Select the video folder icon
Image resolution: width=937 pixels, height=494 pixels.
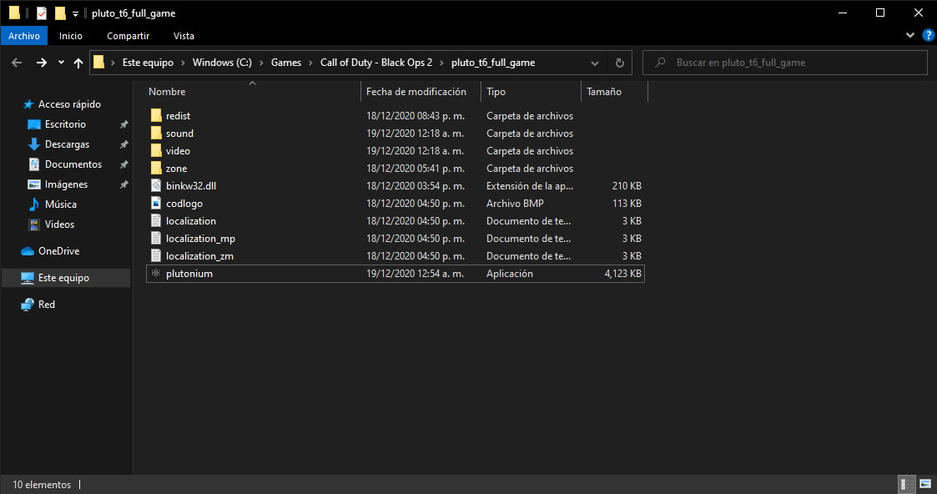click(x=156, y=150)
